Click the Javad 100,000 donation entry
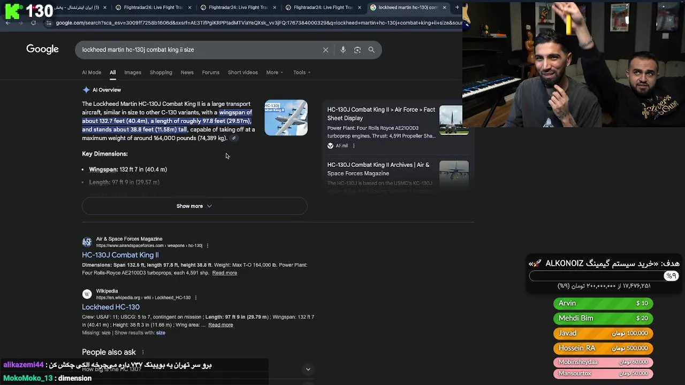The height and width of the screenshot is (385, 685). tap(603, 333)
